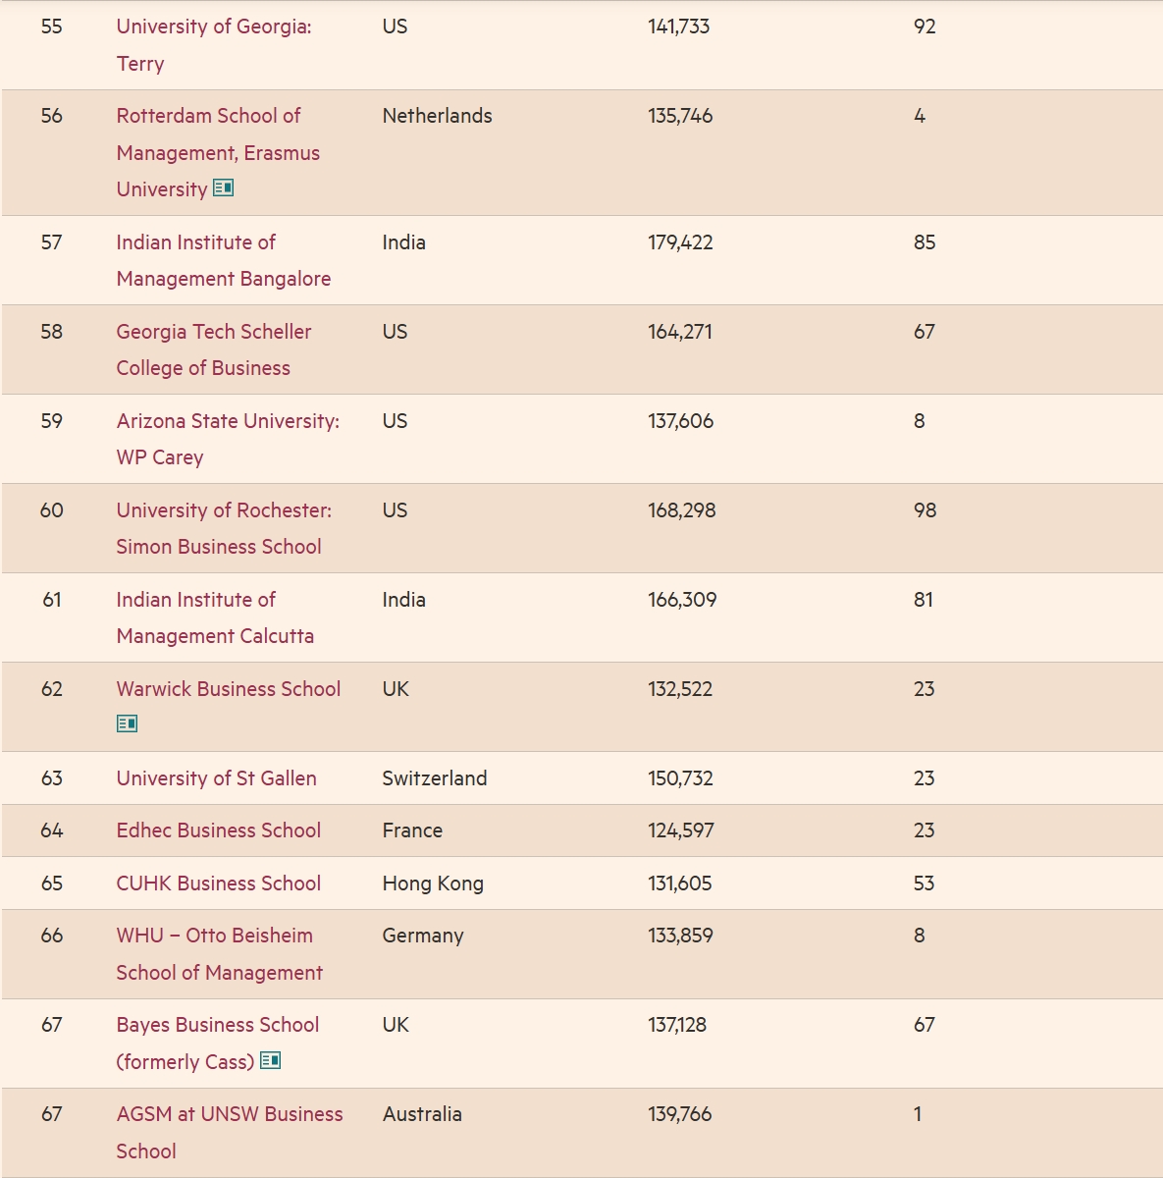Select value 1 in the AGSM row
1163x1178 pixels.
pos(918,1114)
